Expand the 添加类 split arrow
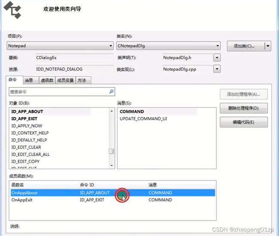Screen dimensions: 279x236 tap(268, 46)
